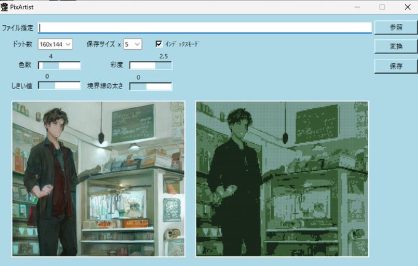Click the 保存 save button
The image size is (418, 266).
[x=396, y=66]
